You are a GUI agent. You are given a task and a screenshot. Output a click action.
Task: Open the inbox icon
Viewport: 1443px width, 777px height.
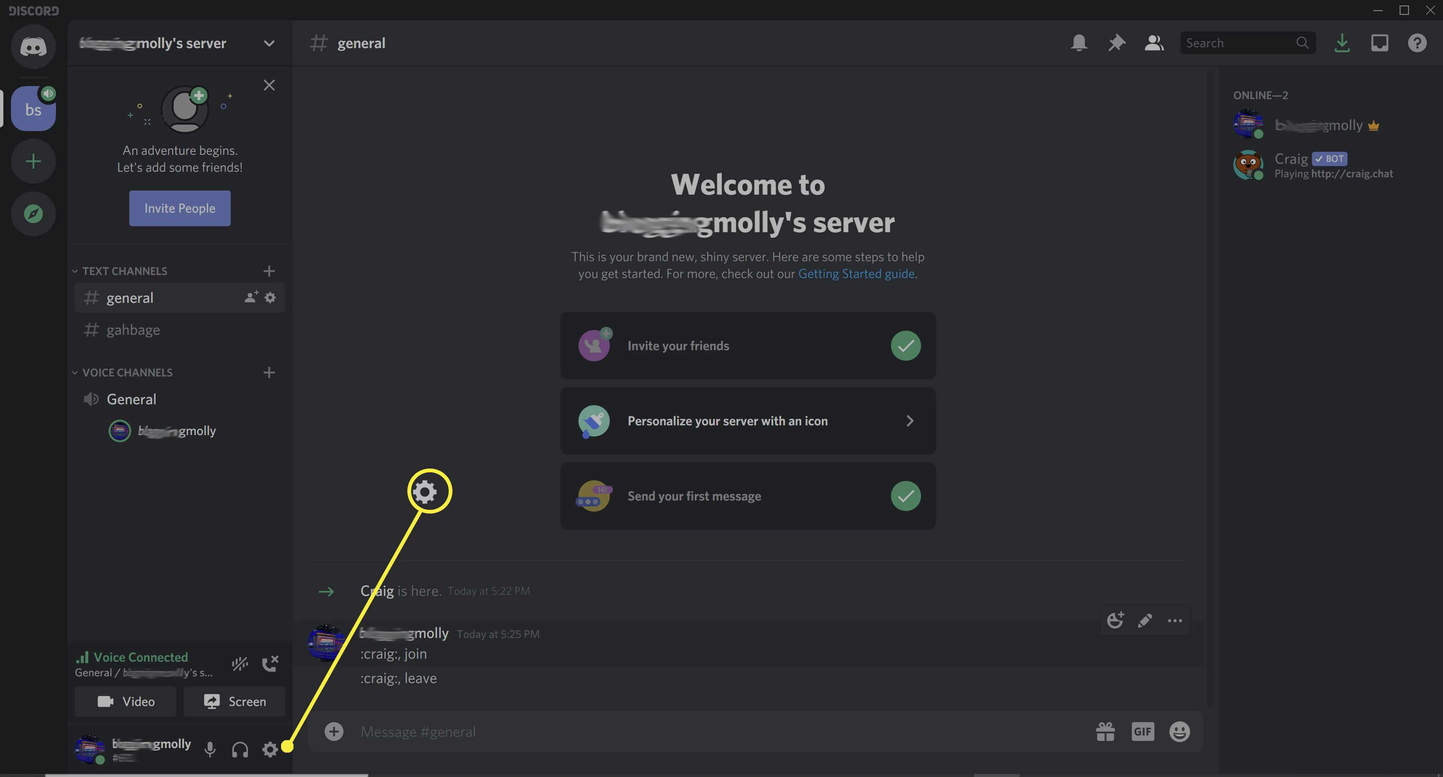coord(1379,43)
